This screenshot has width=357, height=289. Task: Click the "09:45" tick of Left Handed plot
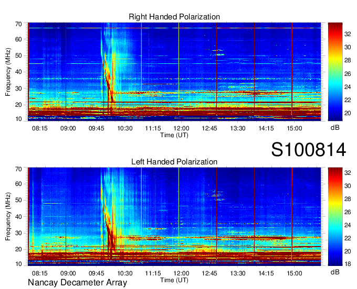point(96,273)
